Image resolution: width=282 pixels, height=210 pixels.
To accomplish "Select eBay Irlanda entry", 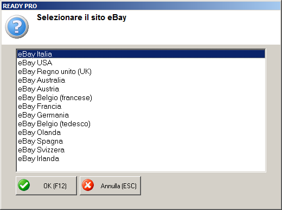I will coord(141,158).
